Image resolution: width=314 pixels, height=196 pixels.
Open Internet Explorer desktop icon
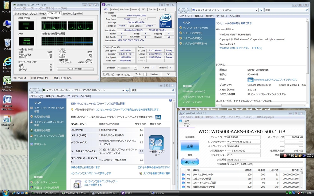pyautogui.click(x=7, y=62)
